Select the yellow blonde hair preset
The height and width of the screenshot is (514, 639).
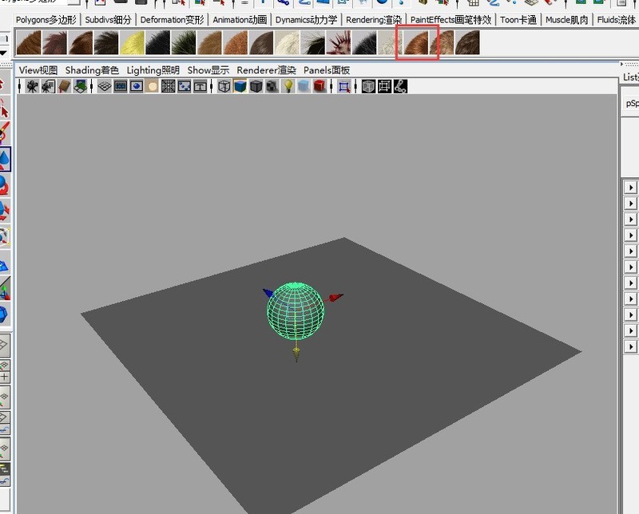pos(131,42)
